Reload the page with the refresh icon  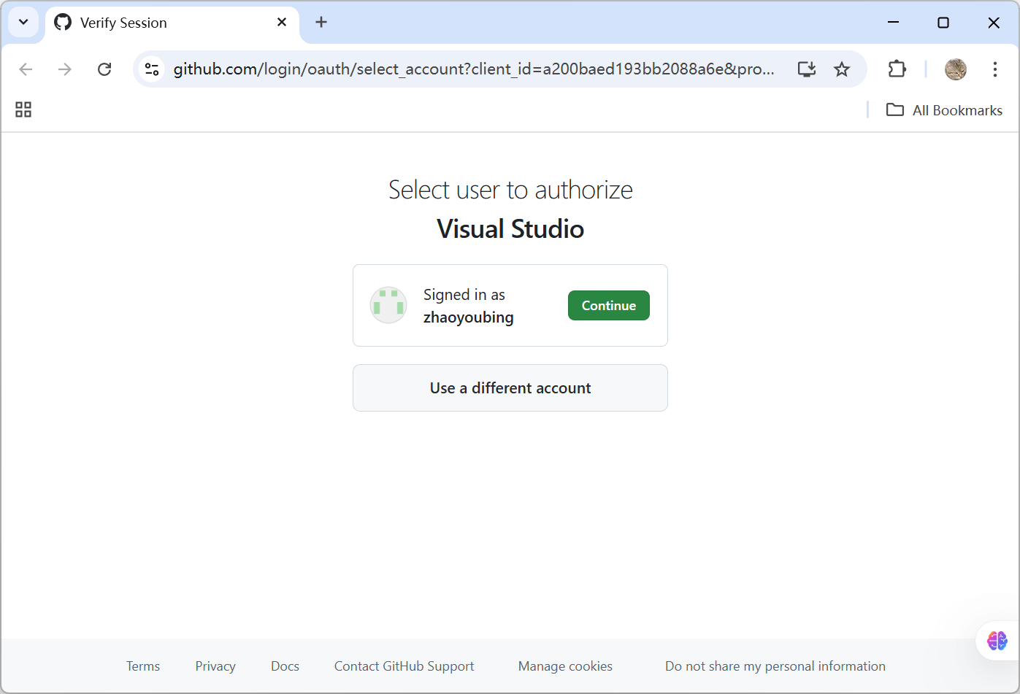click(104, 69)
